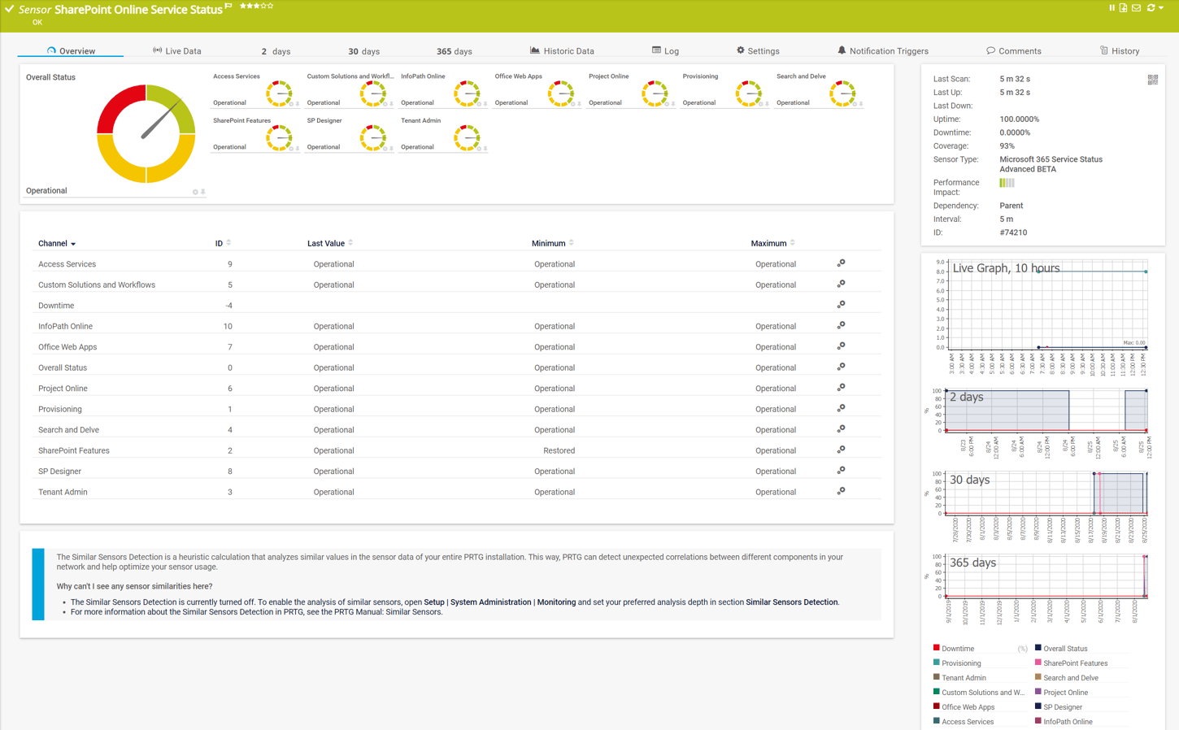Open the refresh dropdown arrow in the header
The width and height of the screenshot is (1179, 730).
coord(1161,7)
